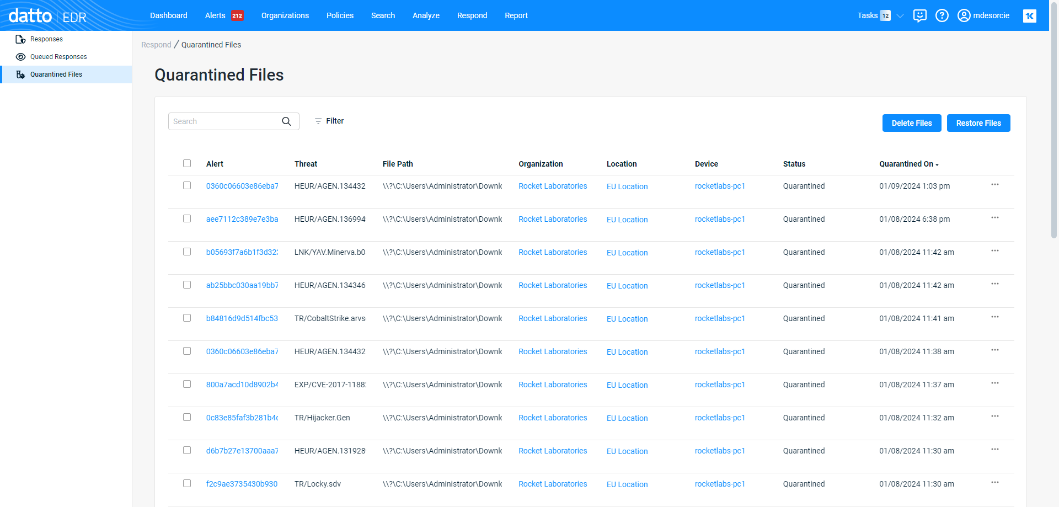Click the File Path column header
Image resolution: width=1059 pixels, height=507 pixels.
coord(398,164)
